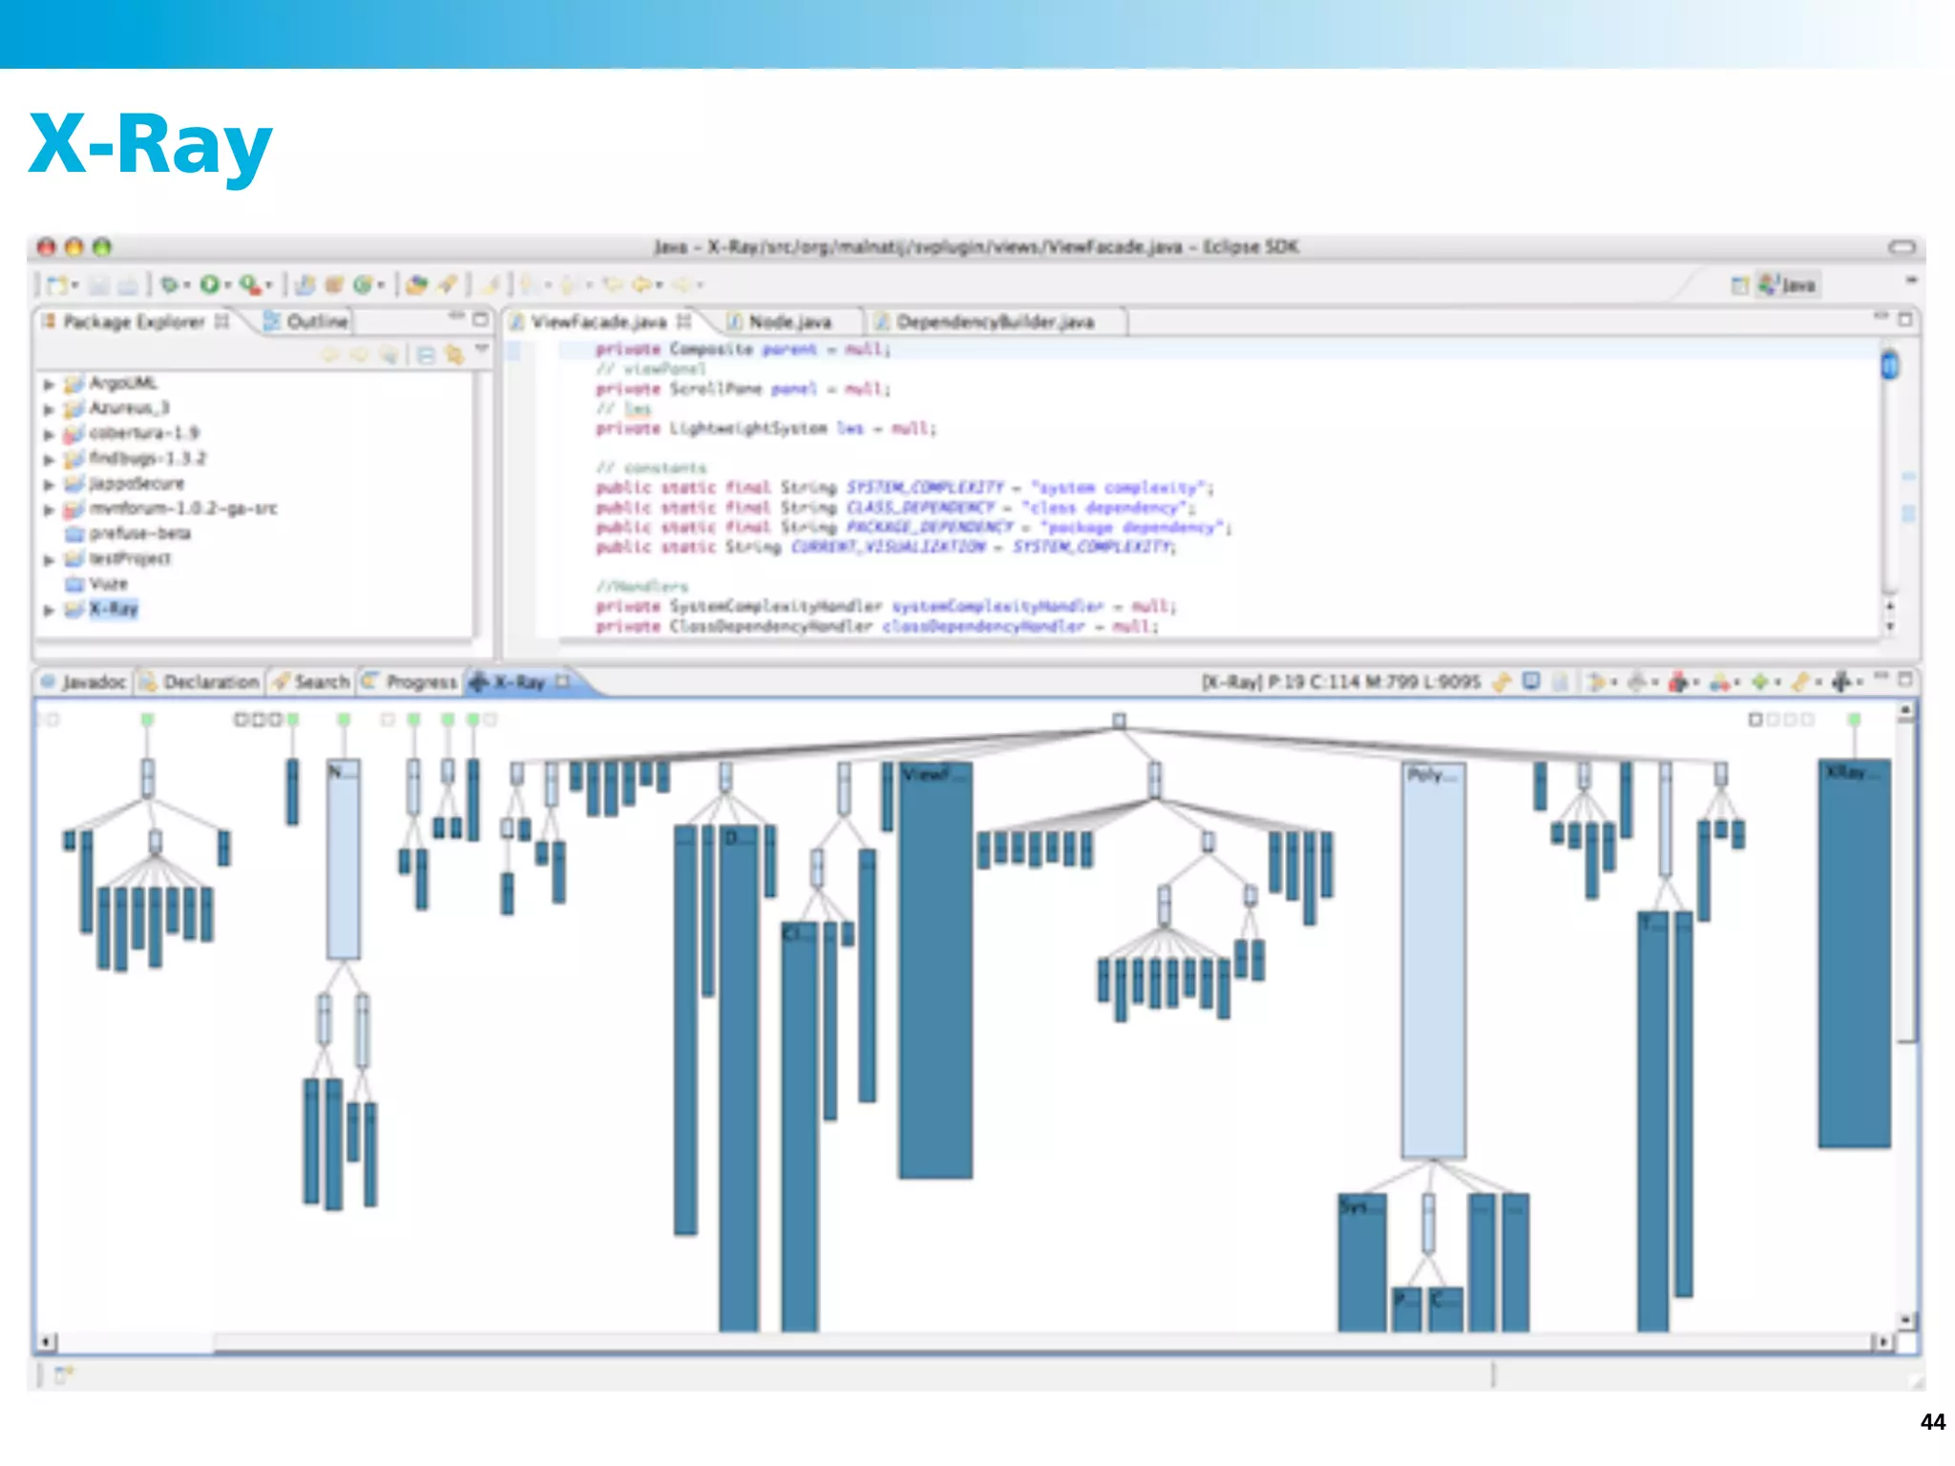Click the red X-Ray view toolbar icon
The image size is (1955, 1466).
[x=1677, y=681]
